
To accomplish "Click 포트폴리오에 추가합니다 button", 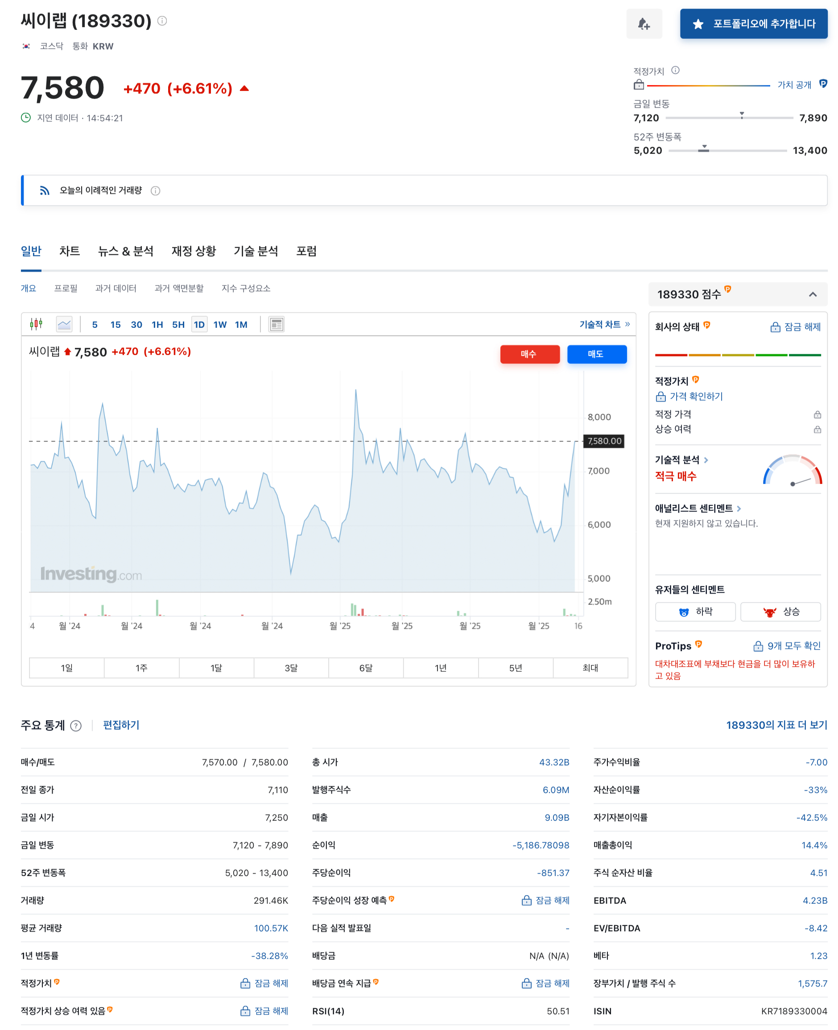I will tap(754, 24).
